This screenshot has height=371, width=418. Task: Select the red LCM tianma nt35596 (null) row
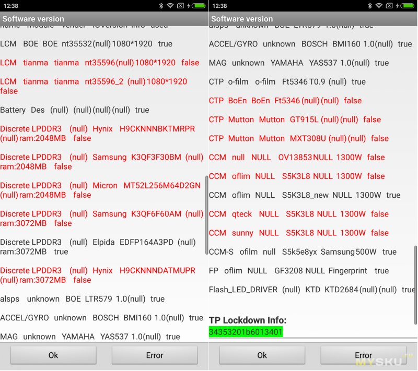click(x=100, y=63)
